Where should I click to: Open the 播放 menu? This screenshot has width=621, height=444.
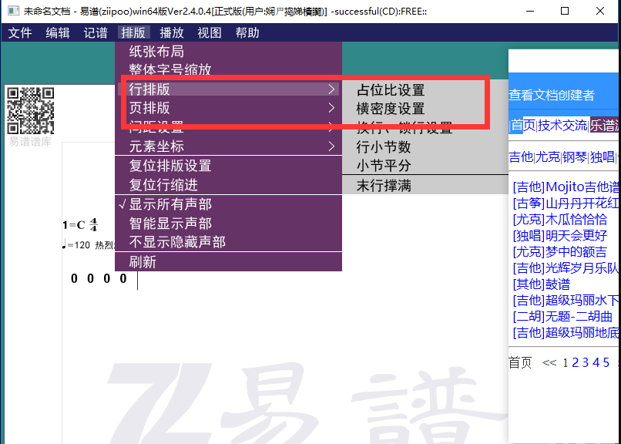coord(172,32)
